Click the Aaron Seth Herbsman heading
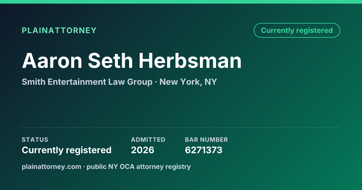 132,61
